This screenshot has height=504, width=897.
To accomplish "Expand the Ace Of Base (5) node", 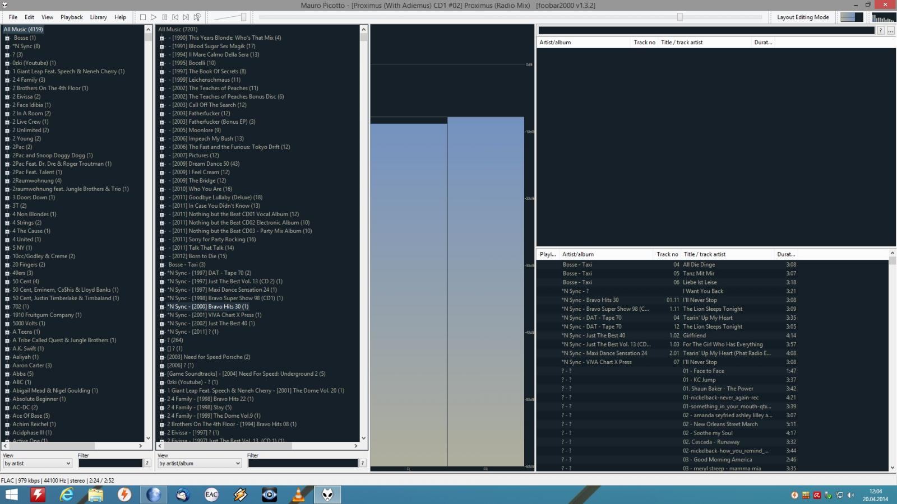I will [7, 416].
